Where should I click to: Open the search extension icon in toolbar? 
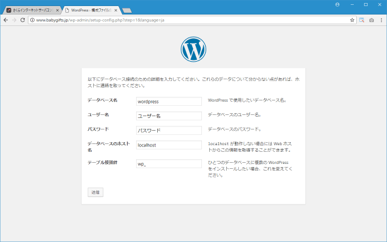(x=362, y=20)
